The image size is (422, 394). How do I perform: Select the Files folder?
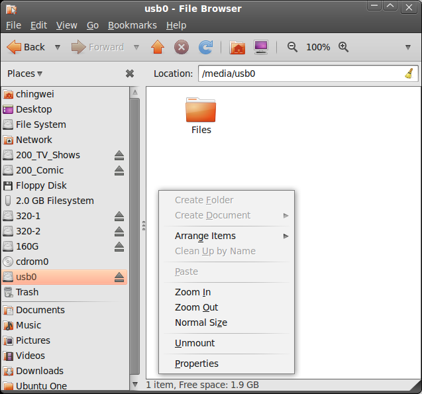pyautogui.click(x=201, y=116)
